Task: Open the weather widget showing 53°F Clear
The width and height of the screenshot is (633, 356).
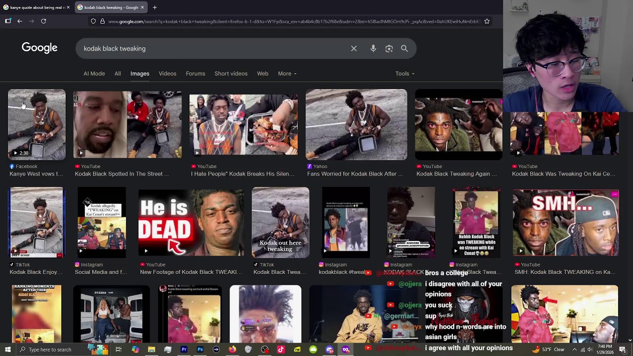Action: click(x=549, y=350)
